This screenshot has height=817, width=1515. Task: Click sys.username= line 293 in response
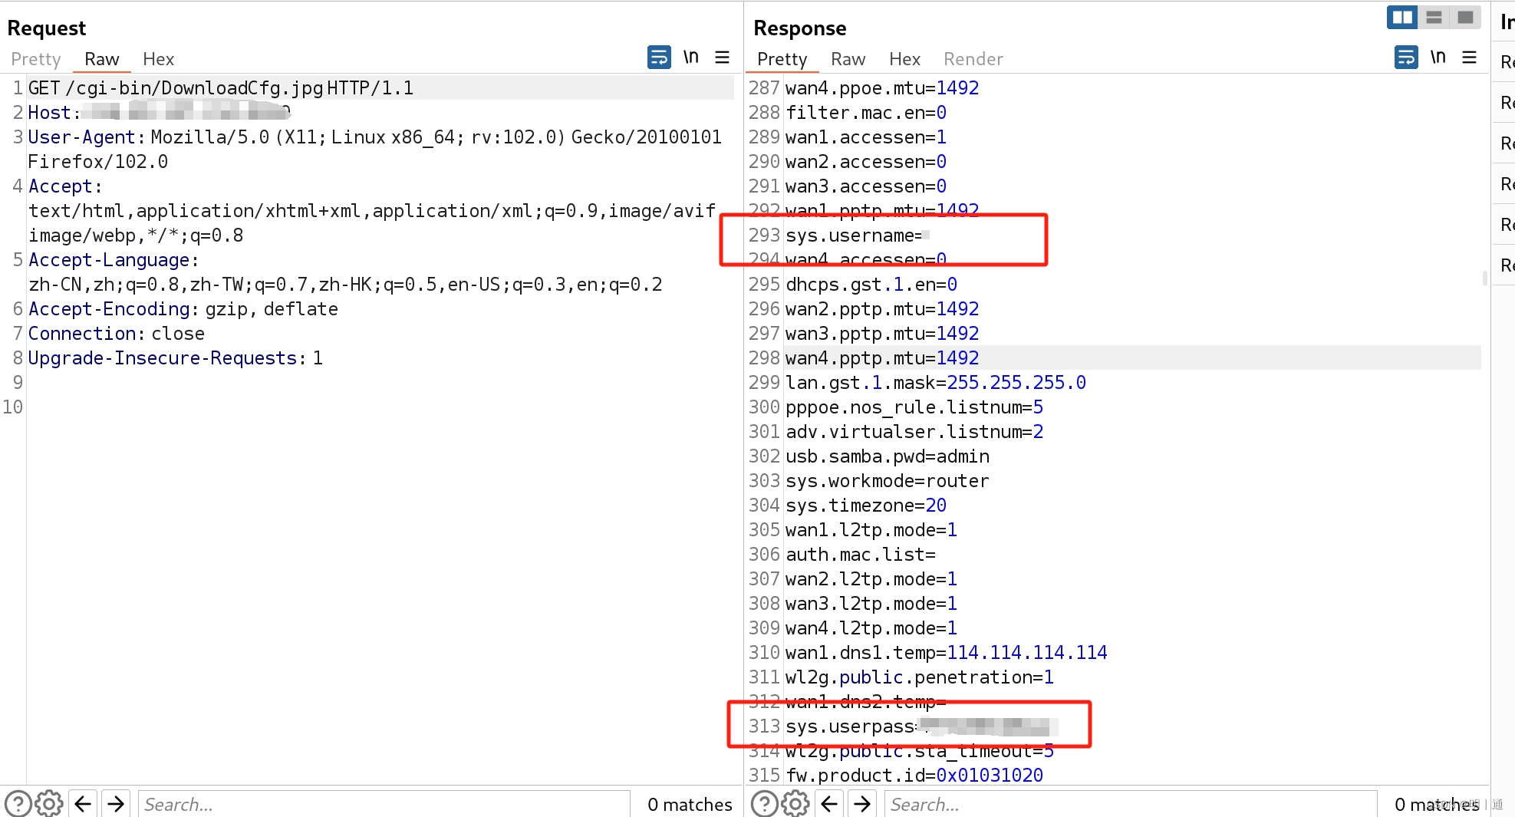tap(858, 236)
